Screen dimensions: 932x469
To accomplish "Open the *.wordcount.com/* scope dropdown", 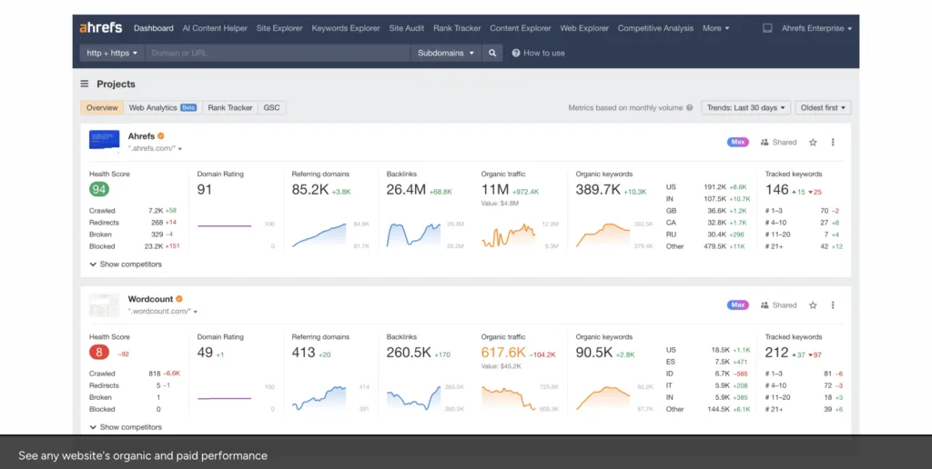I will tap(162, 311).
